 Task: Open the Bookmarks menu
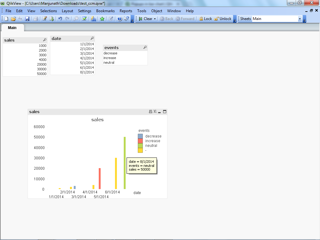click(105, 11)
